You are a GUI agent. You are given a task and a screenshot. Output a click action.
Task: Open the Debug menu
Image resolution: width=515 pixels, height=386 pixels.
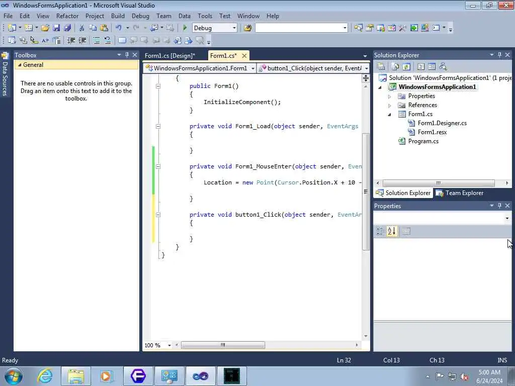[x=140, y=16]
